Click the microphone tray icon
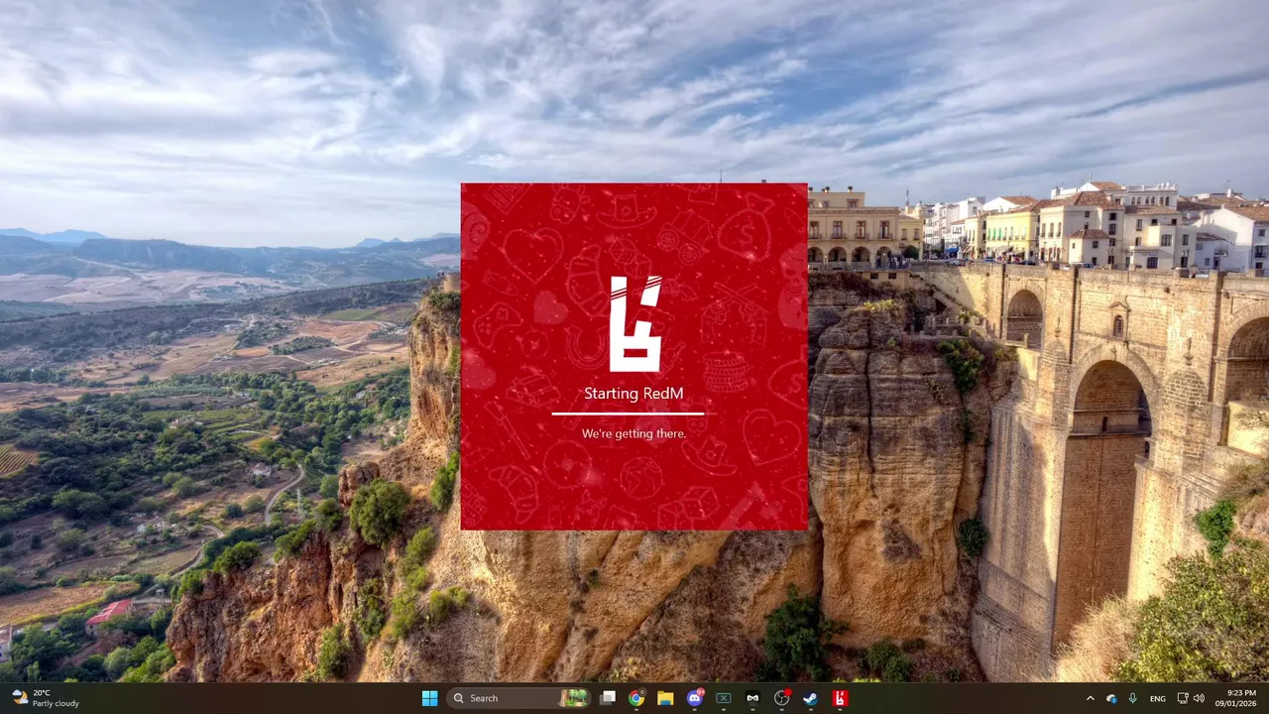Screen dimensions: 1269x714 (x=1133, y=698)
